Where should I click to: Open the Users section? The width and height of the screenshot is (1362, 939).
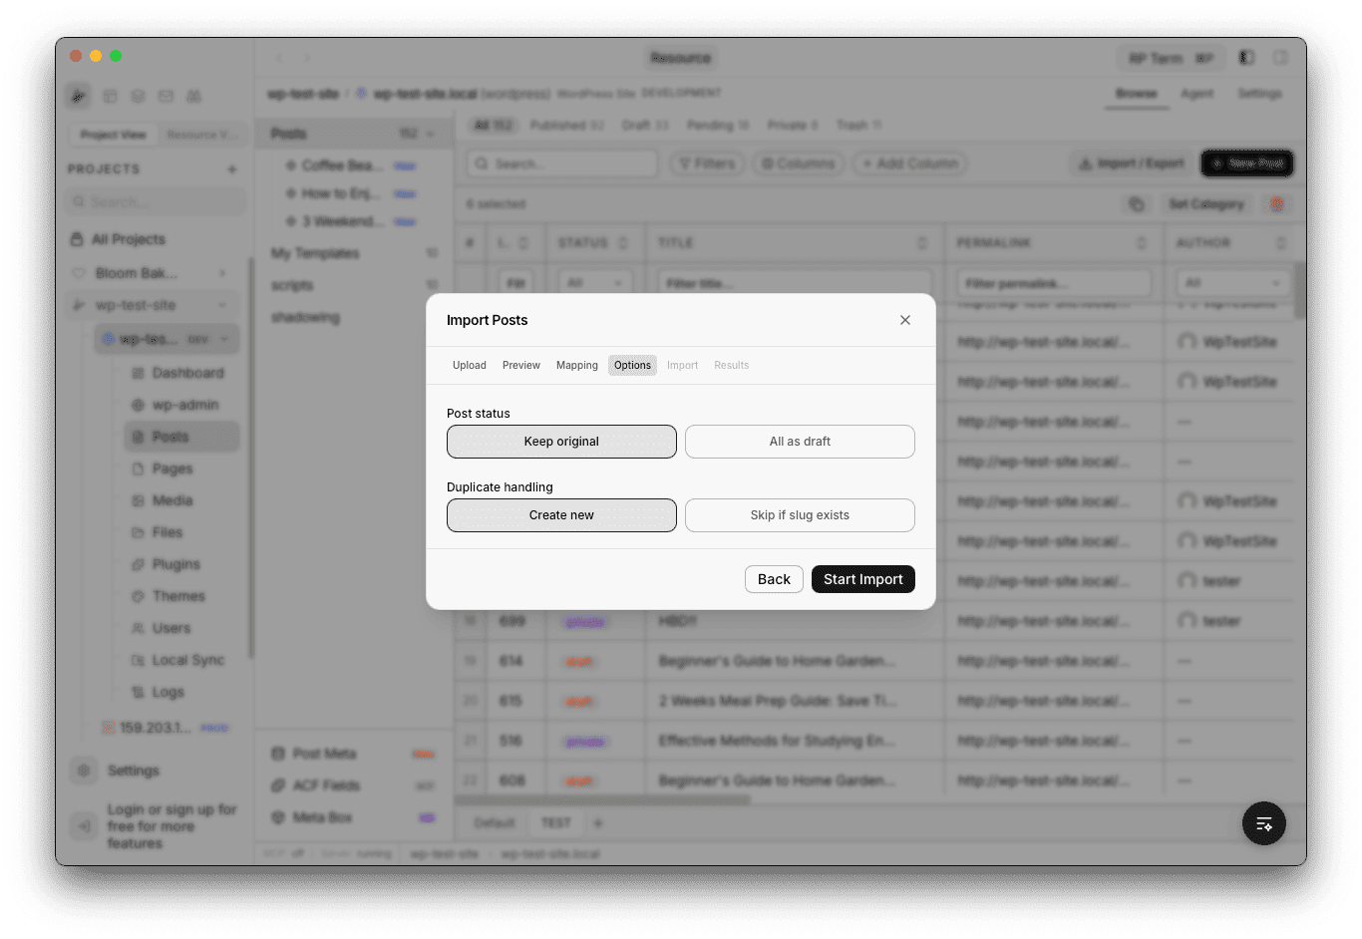tap(170, 627)
